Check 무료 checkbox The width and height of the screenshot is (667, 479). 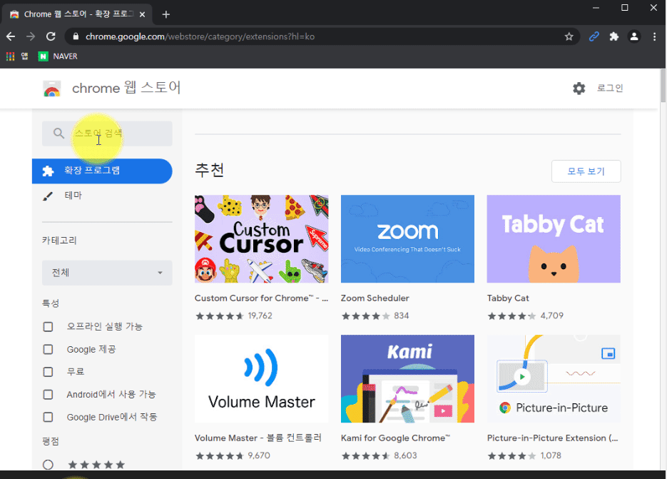[48, 372]
